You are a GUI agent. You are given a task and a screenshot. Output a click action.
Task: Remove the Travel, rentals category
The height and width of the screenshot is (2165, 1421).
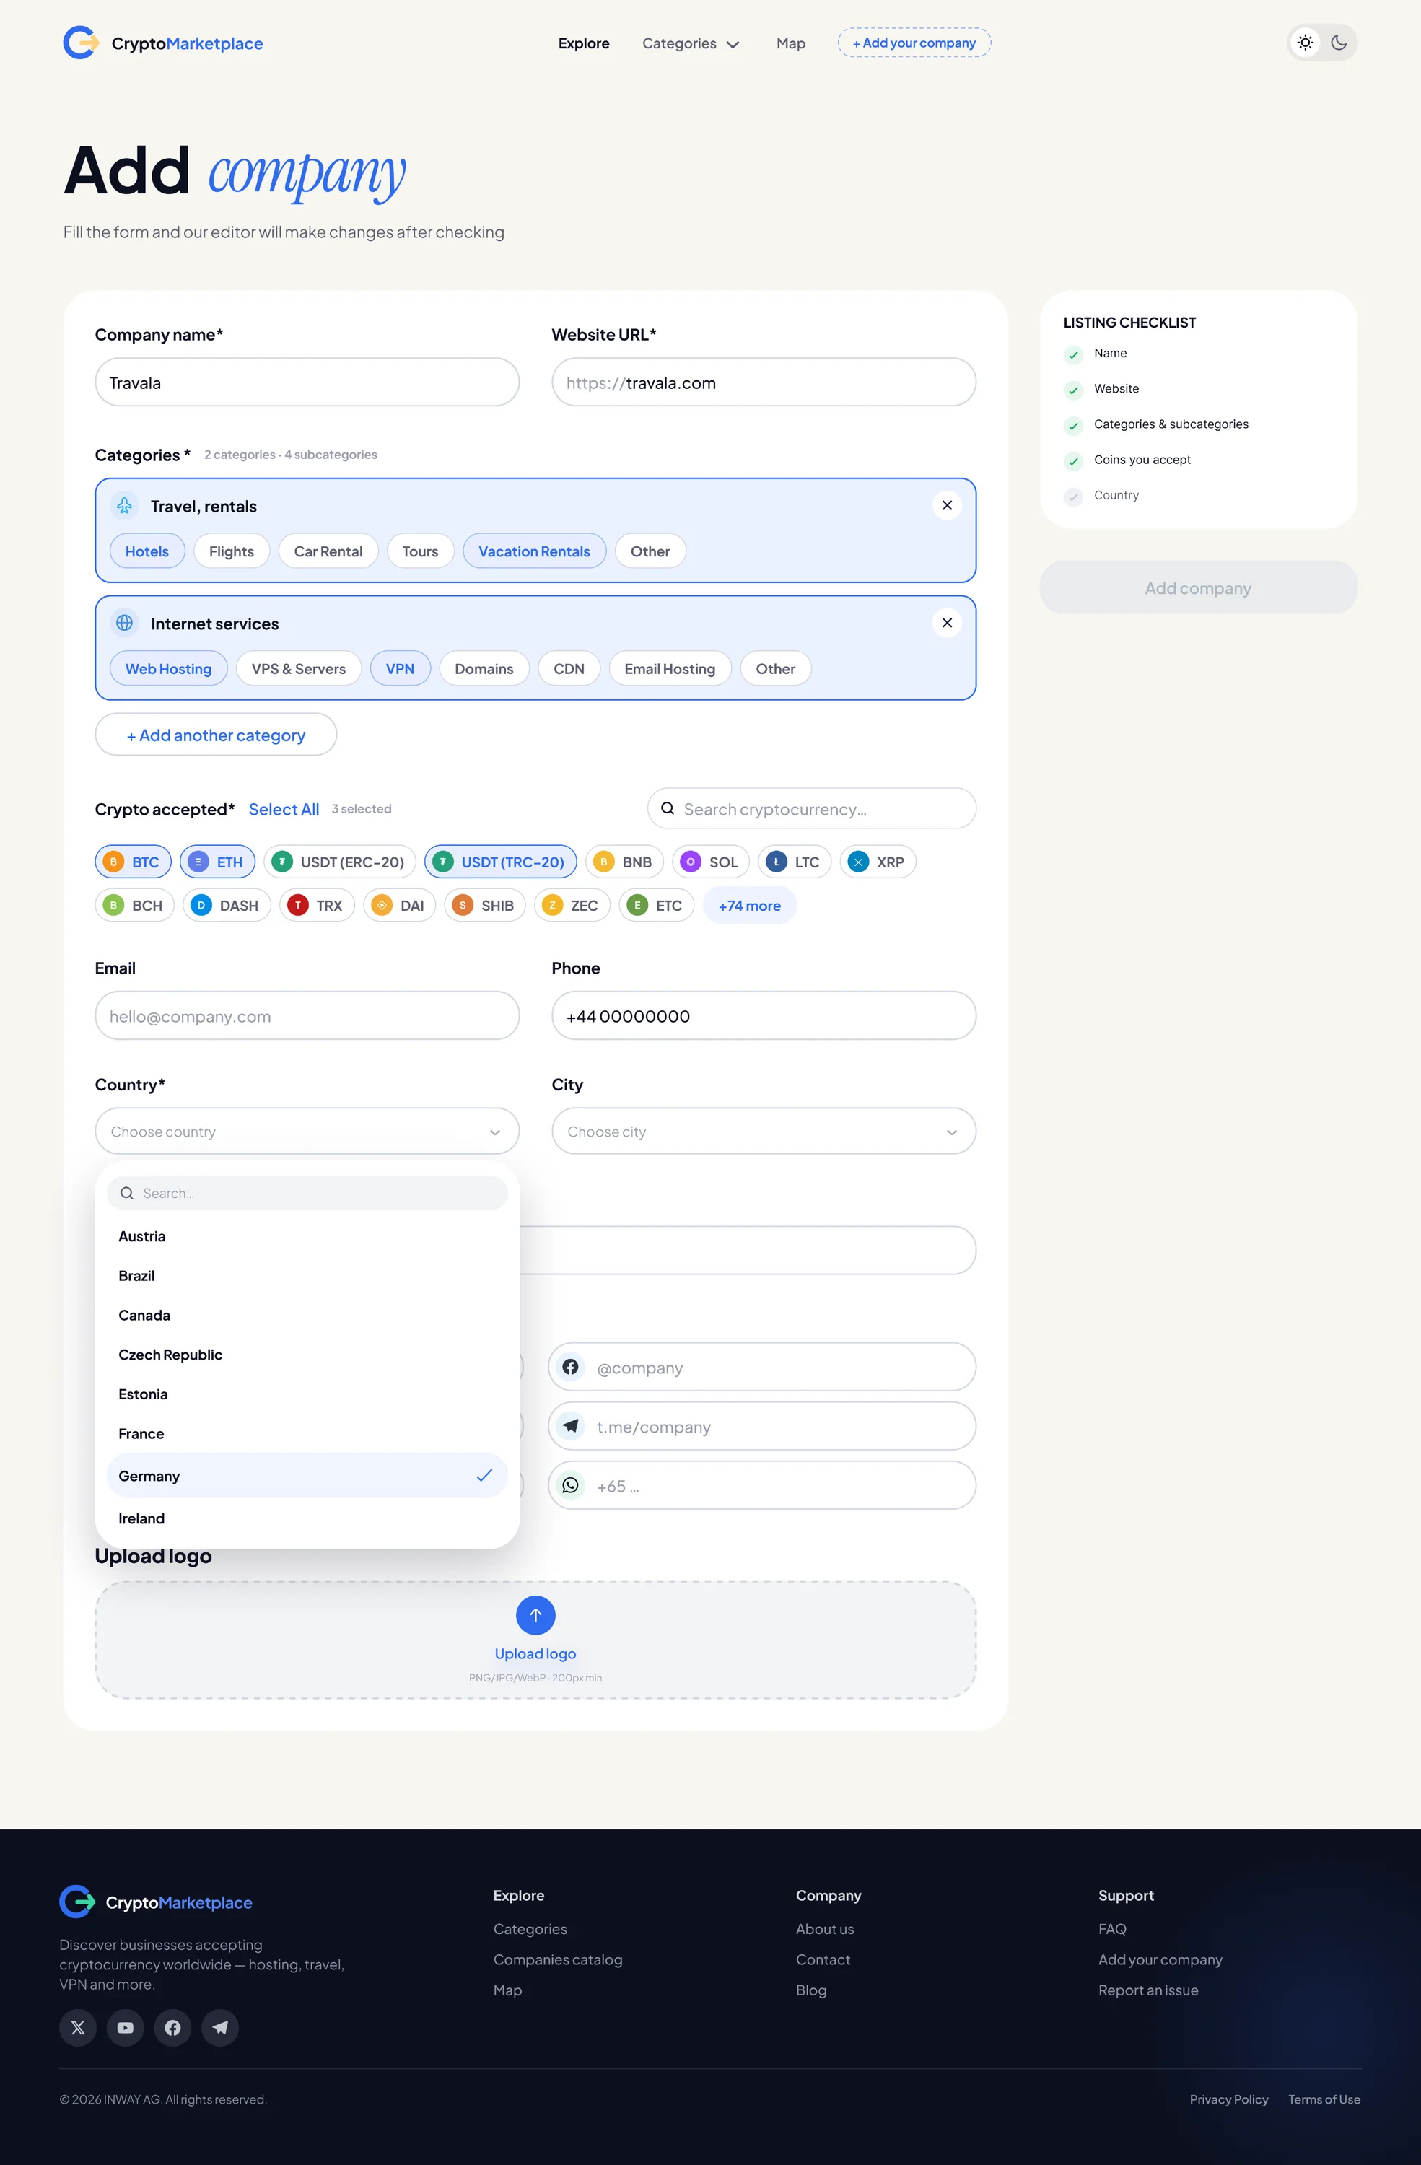(947, 505)
